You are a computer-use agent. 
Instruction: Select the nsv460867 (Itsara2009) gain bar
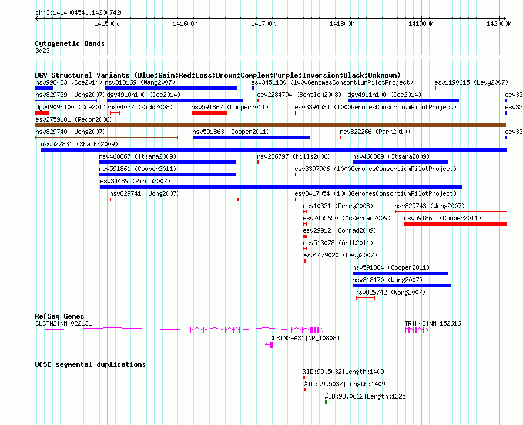167,162
